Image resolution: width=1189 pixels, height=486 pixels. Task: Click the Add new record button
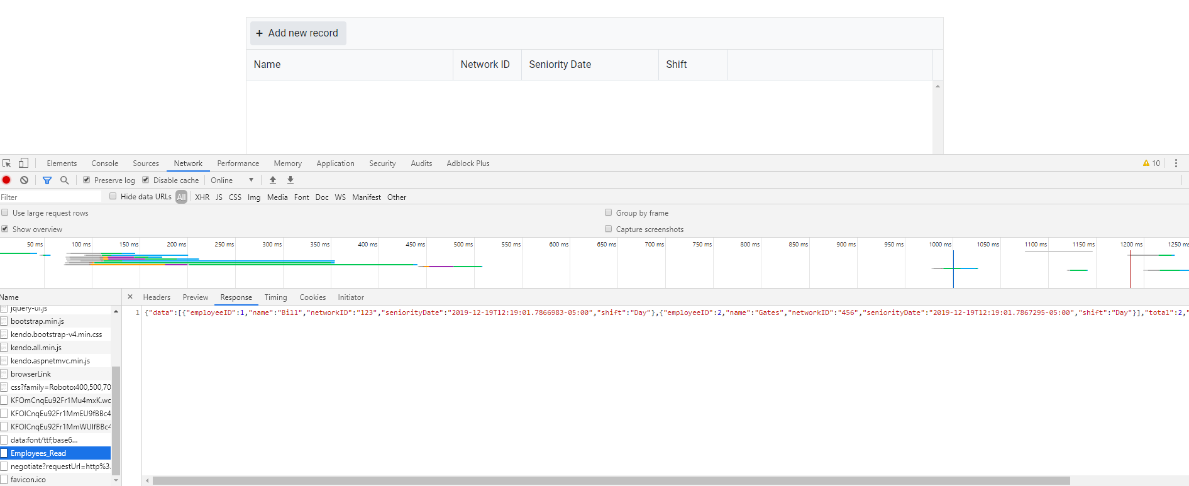[x=298, y=33]
